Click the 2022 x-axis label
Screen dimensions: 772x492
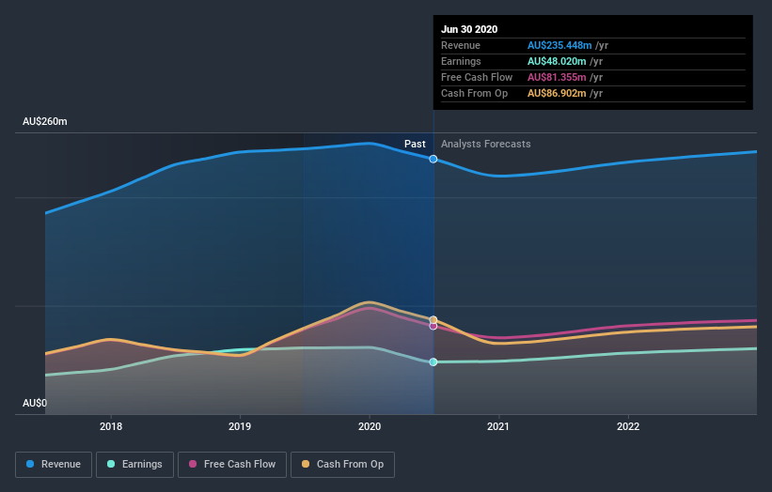(628, 426)
